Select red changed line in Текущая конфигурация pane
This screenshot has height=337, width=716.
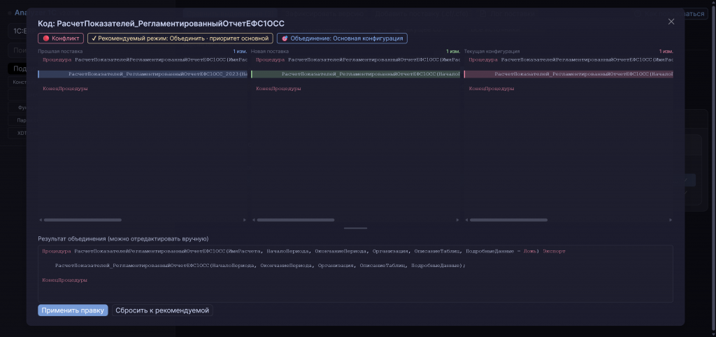coord(568,74)
